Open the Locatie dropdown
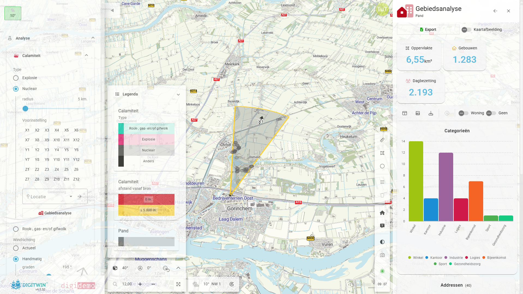The image size is (523, 294). 70,196
